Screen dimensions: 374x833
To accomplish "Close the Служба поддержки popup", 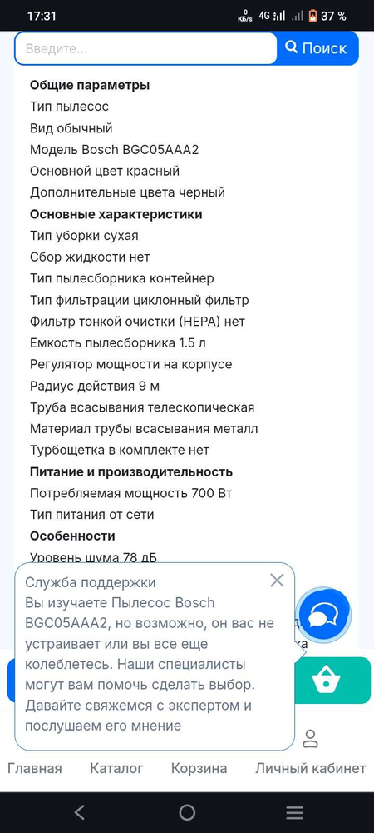I will point(277,580).
